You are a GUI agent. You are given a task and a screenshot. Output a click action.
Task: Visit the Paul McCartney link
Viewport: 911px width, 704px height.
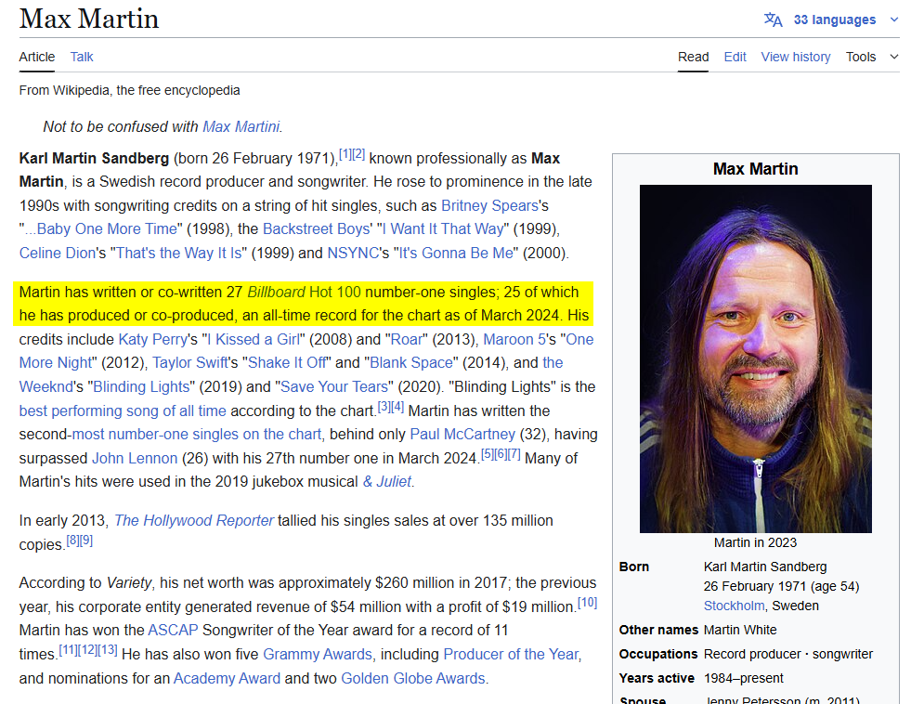(x=462, y=435)
